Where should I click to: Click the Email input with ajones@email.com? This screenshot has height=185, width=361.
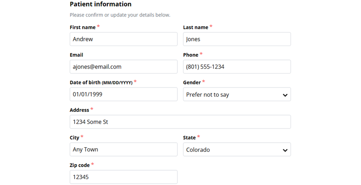[123, 67]
